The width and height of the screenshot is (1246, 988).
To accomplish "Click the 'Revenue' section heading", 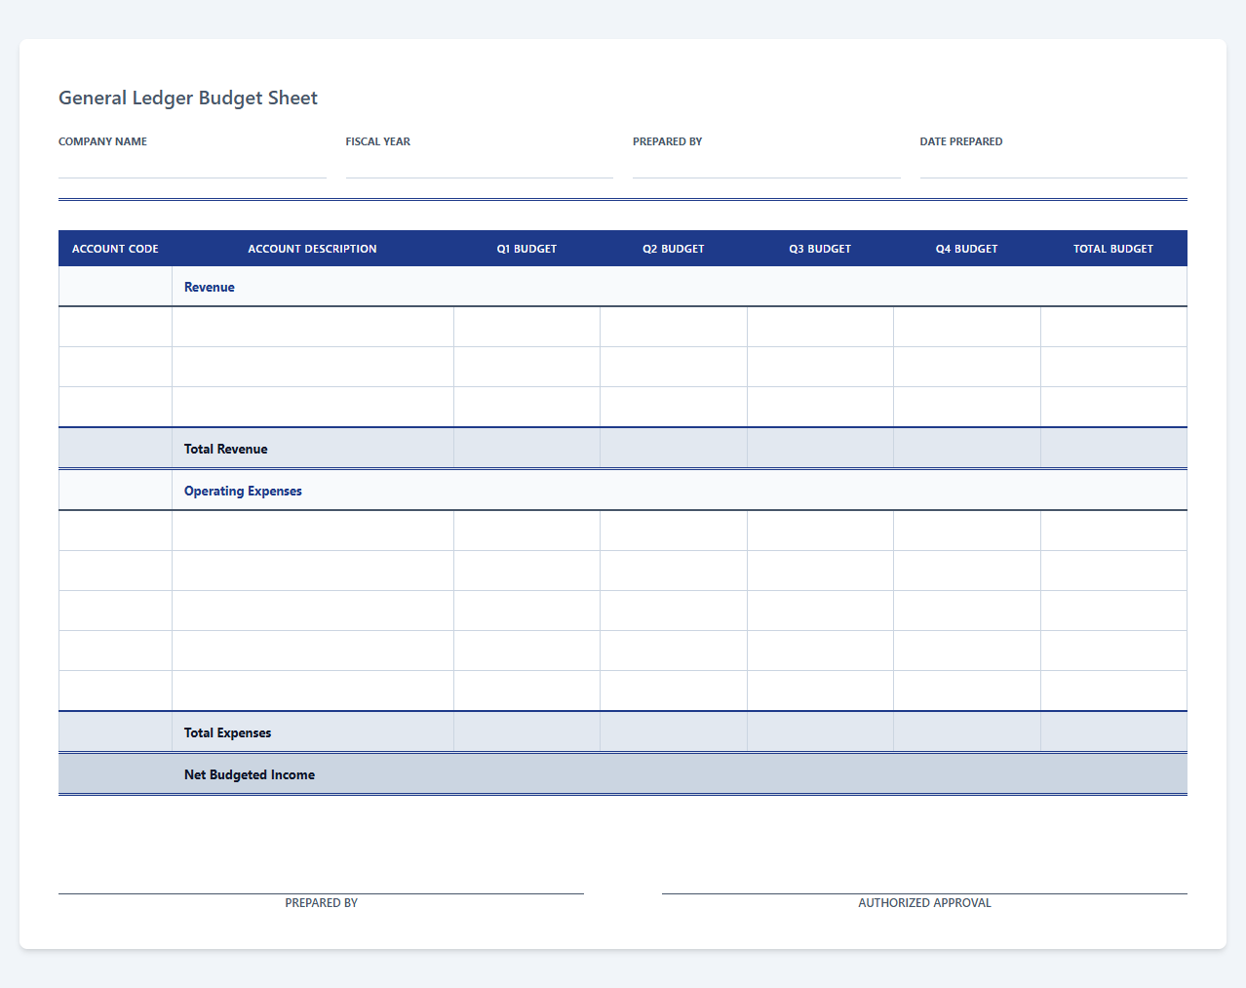I will (210, 287).
